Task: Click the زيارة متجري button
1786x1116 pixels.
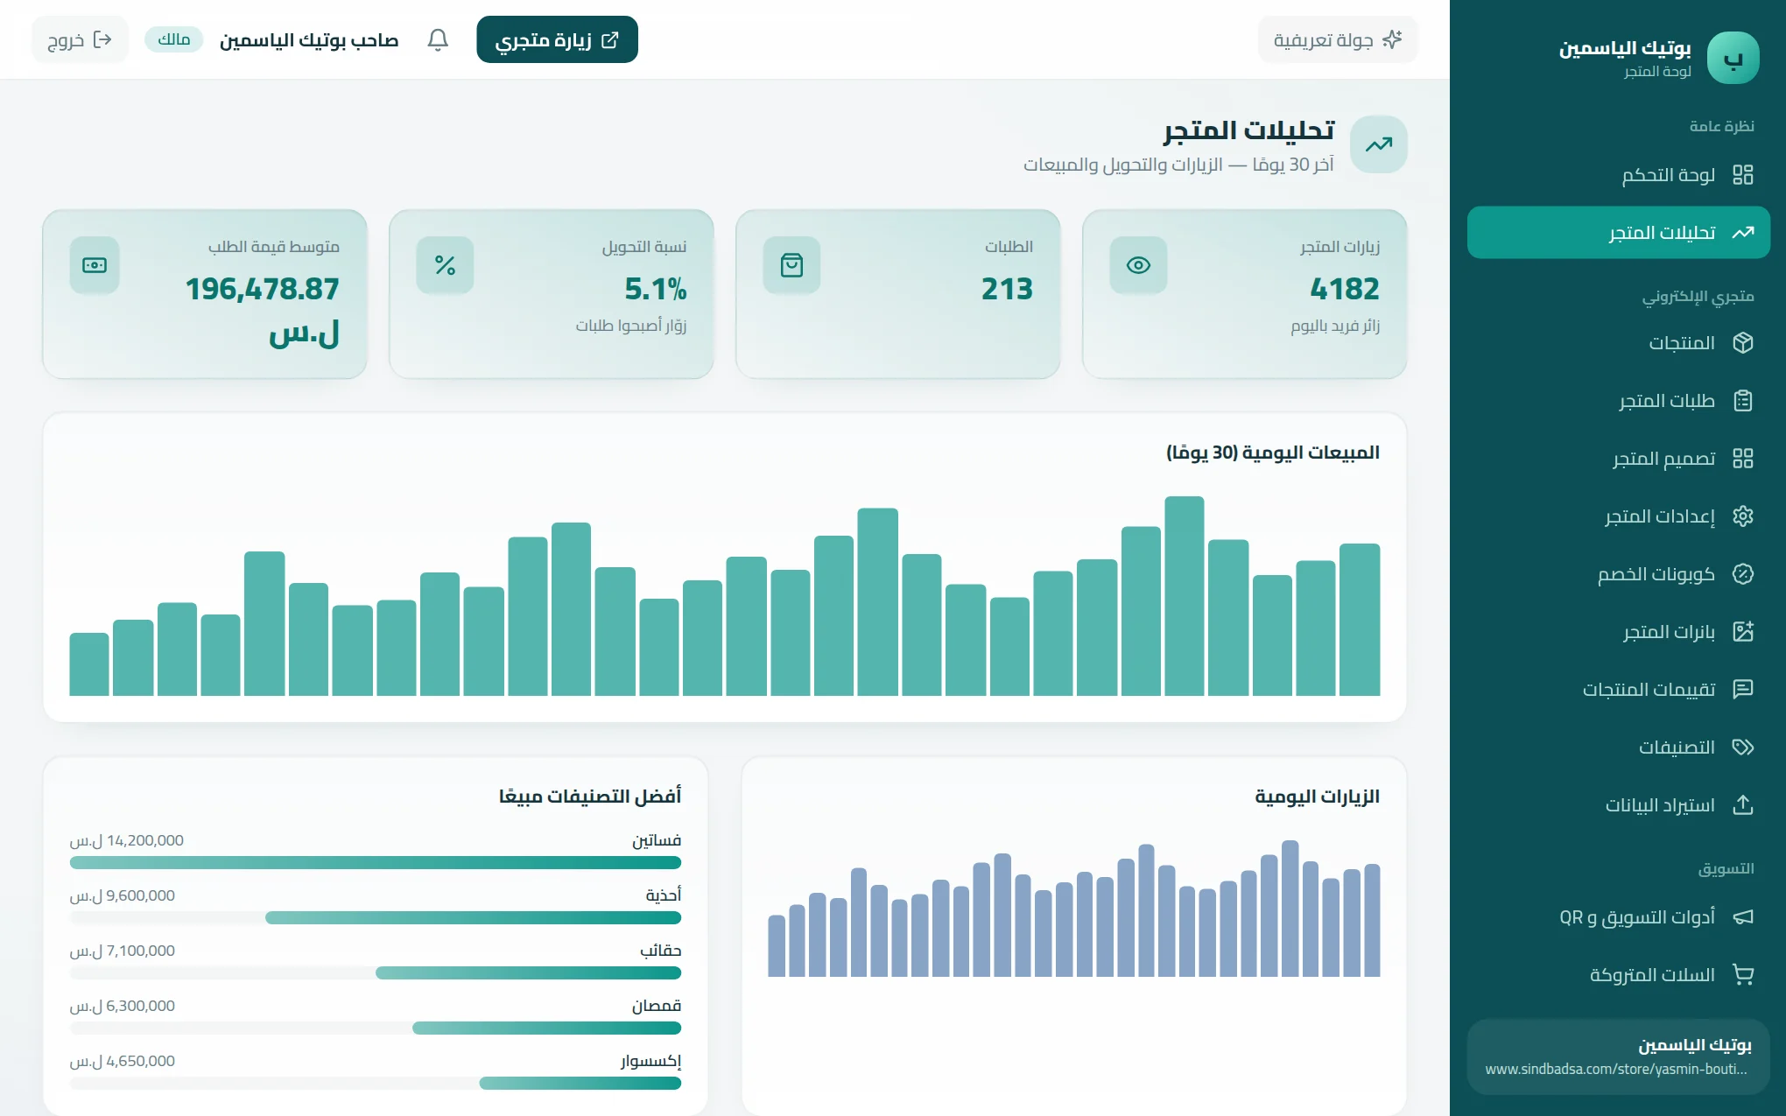Action: [x=557, y=39]
